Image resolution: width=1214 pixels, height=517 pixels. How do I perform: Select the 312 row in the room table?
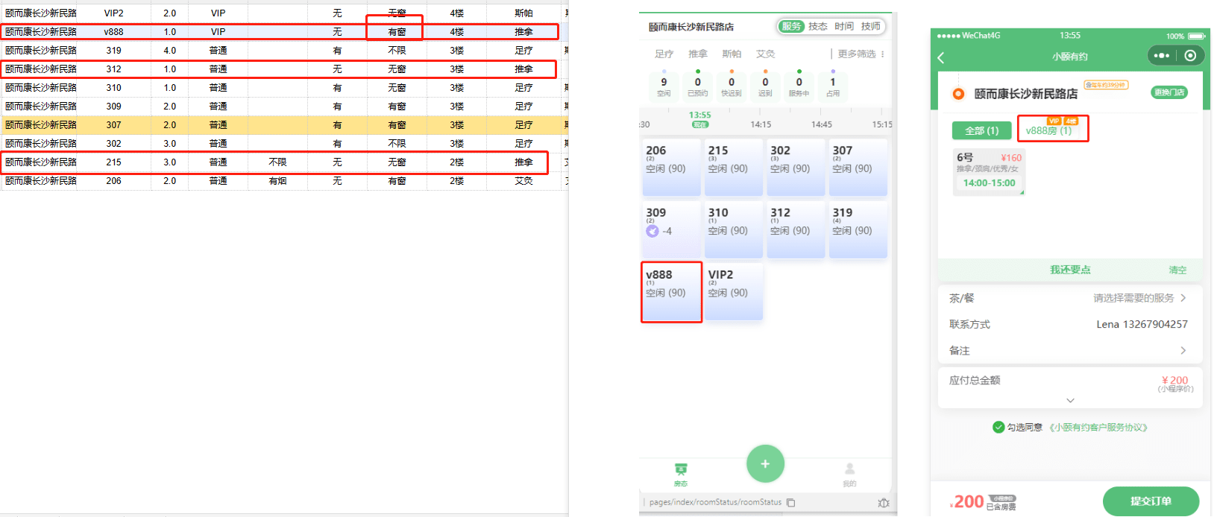coord(283,69)
